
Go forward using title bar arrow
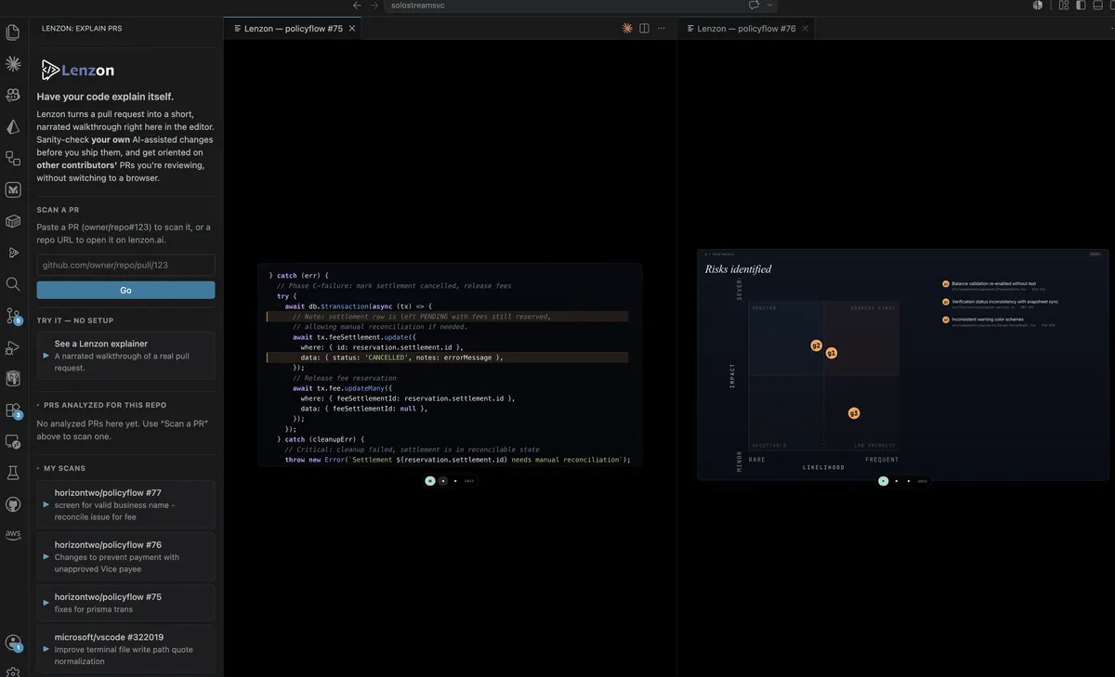(374, 6)
